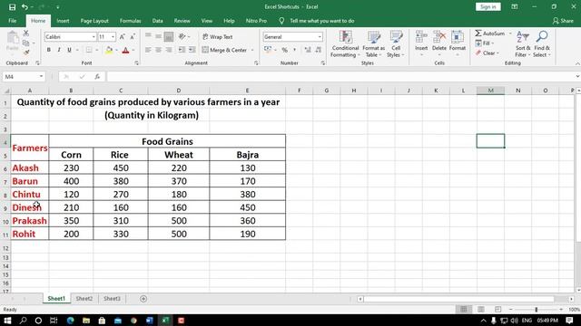Switch to Normal view in status bar
581x326 pixels.
(464, 310)
